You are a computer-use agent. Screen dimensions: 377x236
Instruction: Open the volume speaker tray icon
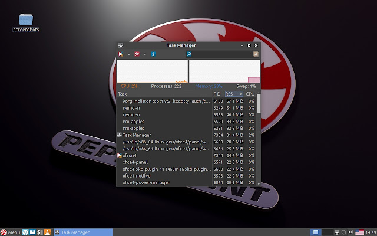pos(351,232)
